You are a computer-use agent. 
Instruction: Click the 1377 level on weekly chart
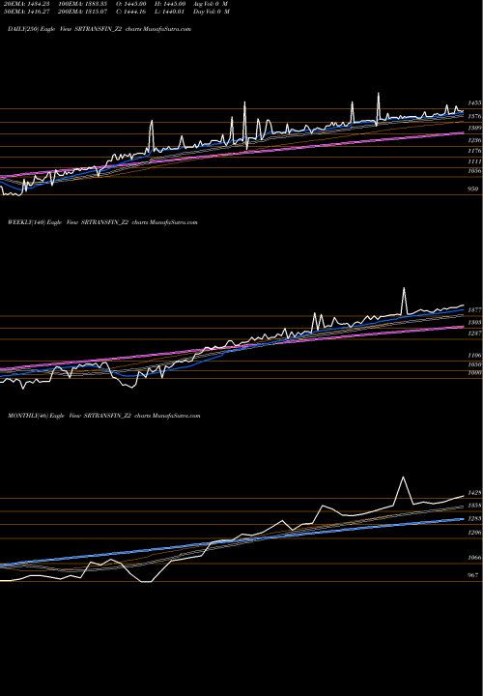pyautogui.click(x=475, y=310)
